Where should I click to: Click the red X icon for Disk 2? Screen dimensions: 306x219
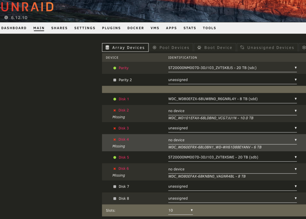pos(114,110)
